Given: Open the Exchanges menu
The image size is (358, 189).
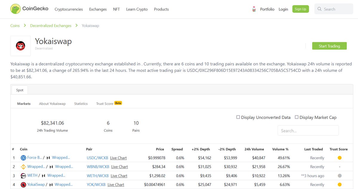Looking at the screenshot, I should point(98,9).
